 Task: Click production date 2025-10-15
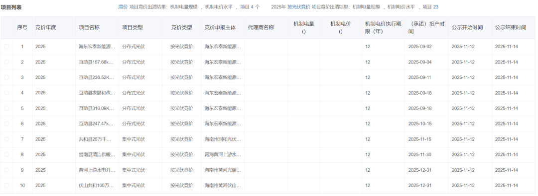tap(420, 124)
